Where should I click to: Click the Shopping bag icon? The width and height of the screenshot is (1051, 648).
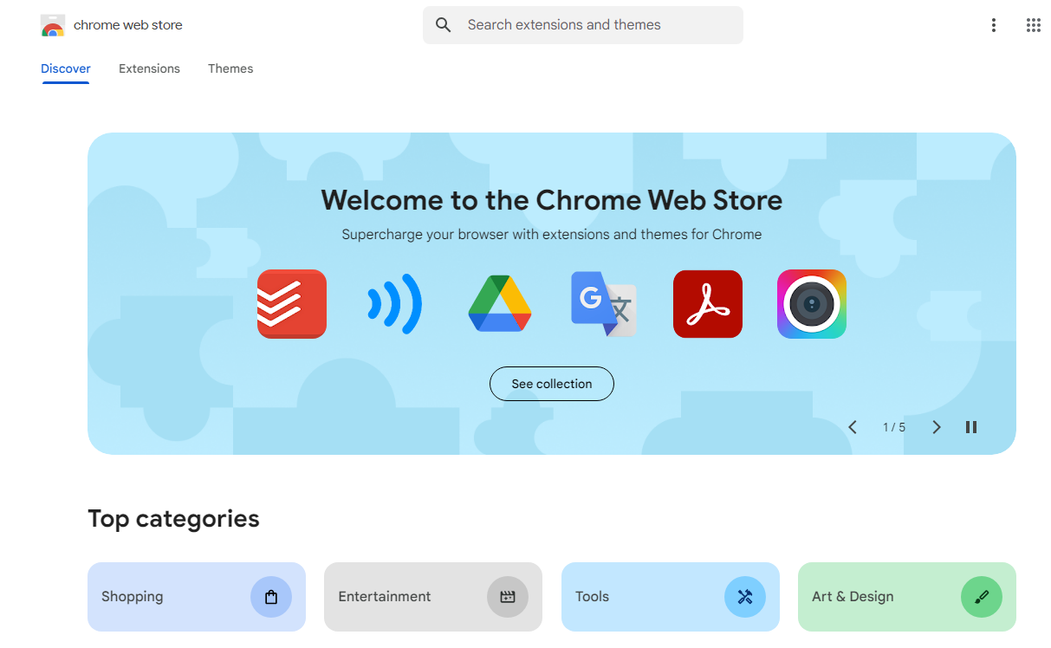tap(271, 597)
